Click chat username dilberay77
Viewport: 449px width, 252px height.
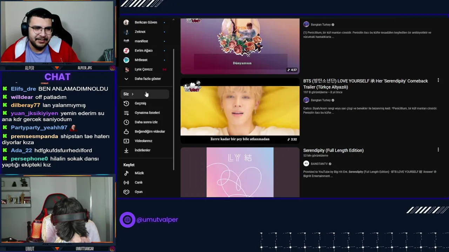(26, 105)
